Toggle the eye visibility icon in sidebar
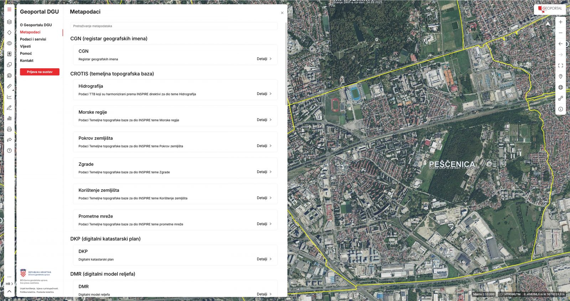570x301 pixels. (9, 43)
